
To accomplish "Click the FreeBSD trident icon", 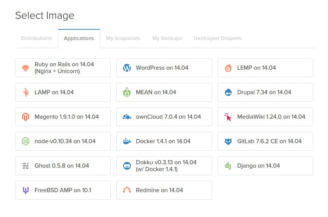I will (26, 190).
